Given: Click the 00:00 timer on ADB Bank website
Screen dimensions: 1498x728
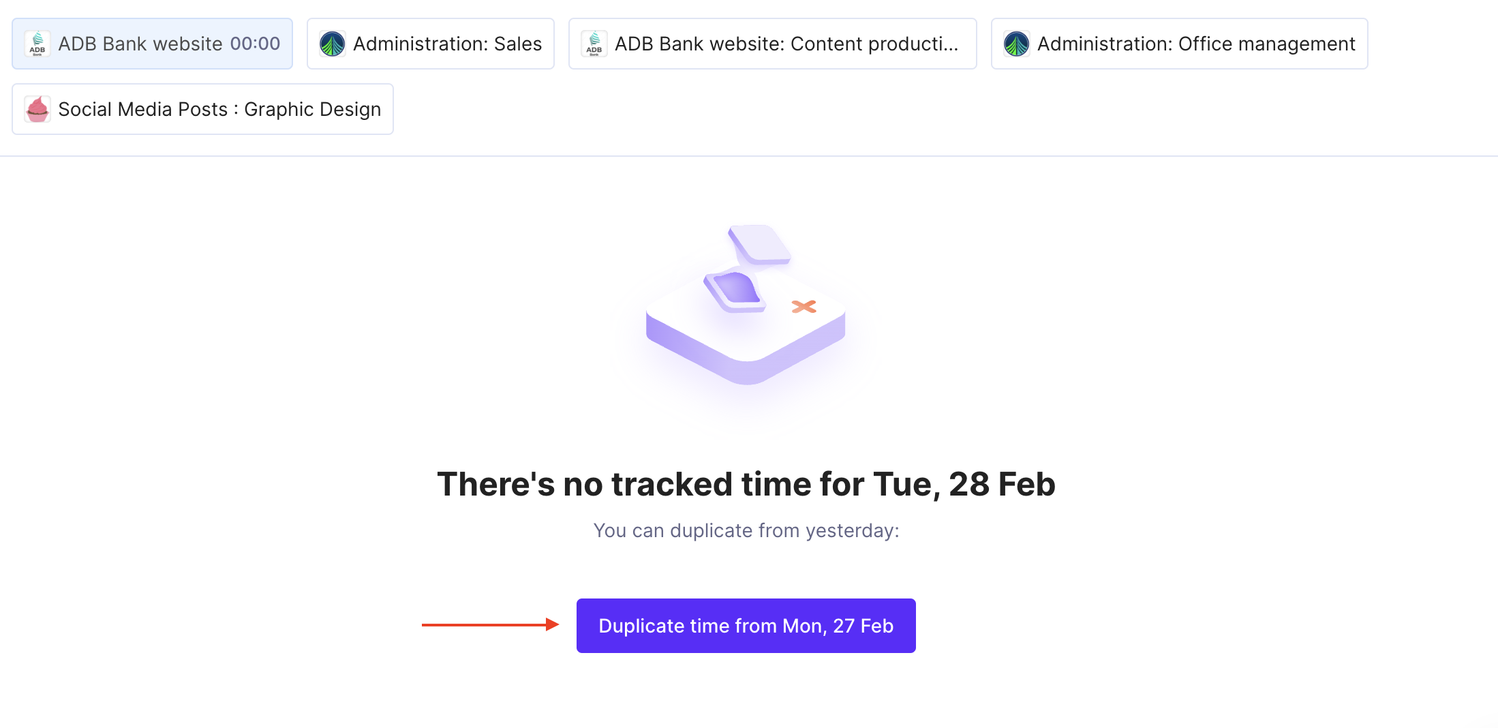Looking at the screenshot, I should [255, 44].
